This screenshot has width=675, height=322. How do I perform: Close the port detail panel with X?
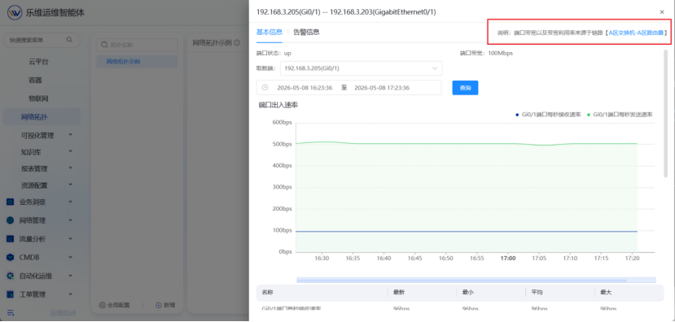point(662,12)
